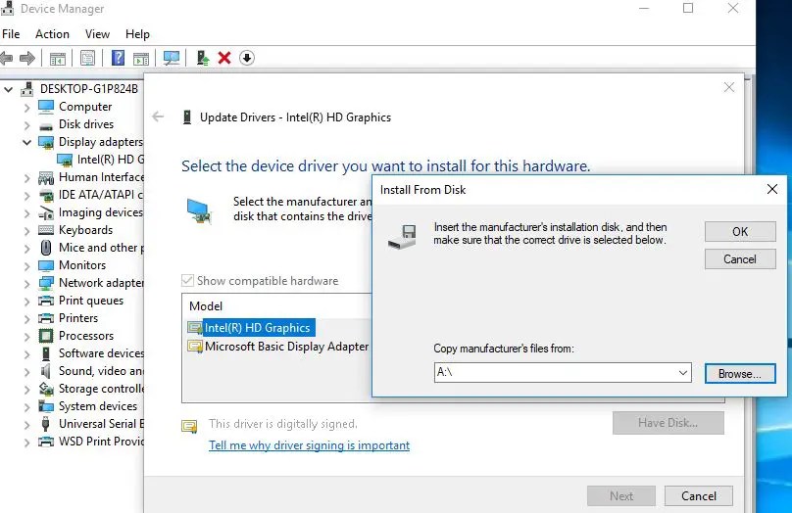Open the File menu
Screen dimensions: 792x513
click(x=11, y=34)
